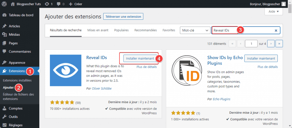Open Show IDs by Echo Plugins title

[x=225, y=61]
